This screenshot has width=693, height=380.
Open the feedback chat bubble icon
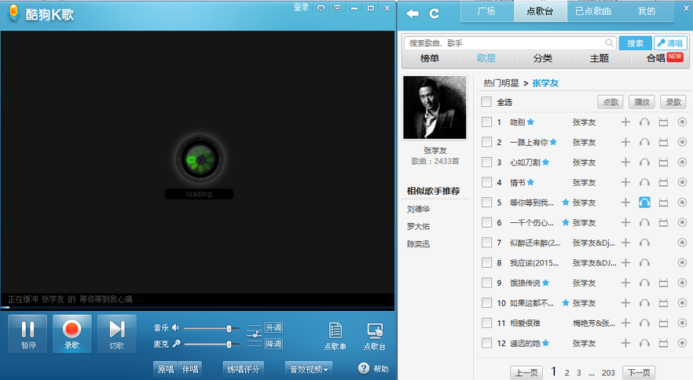pyautogui.click(x=321, y=8)
